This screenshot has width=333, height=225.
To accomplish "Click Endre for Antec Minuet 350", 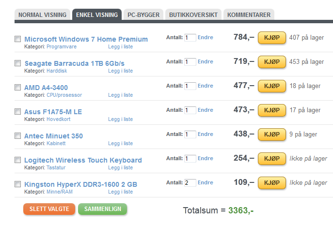I will click(206, 134).
